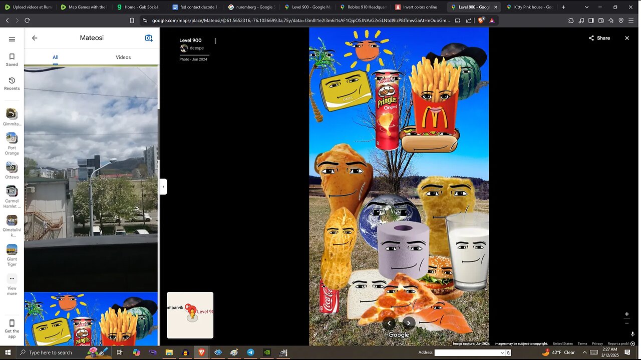Close the photo viewer

(626, 38)
